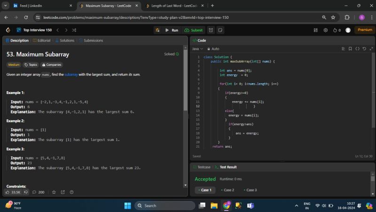
Task: Show hidden system tray icons chevron
Action: (297, 205)
